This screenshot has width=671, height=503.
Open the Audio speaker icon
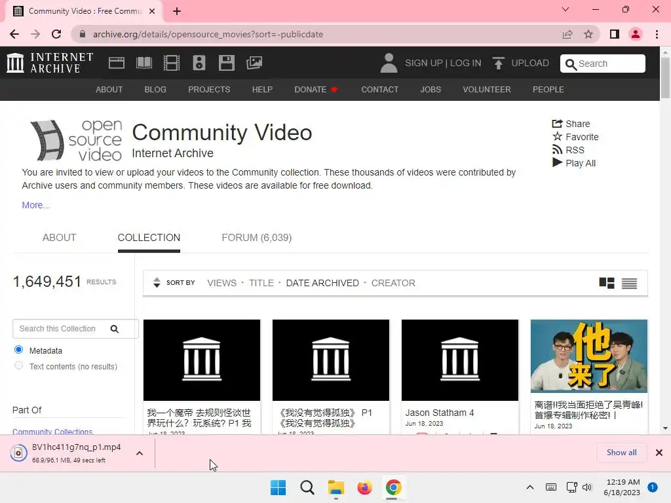[199, 63]
